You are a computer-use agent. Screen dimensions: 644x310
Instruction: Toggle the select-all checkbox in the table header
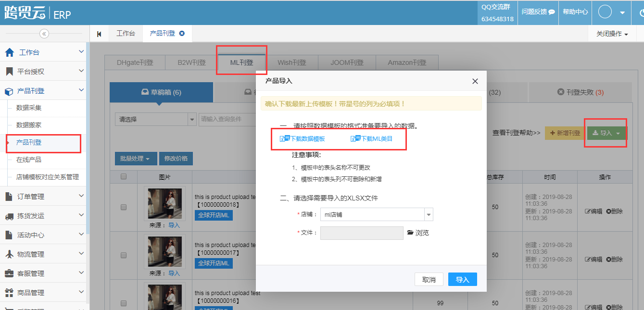(124, 177)
